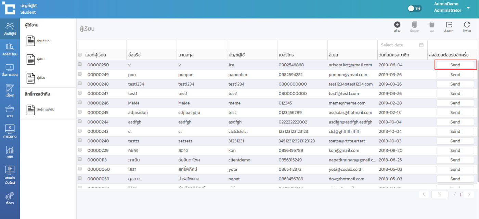Open the Statistics (สถิติ) sidebar icon

10,152
